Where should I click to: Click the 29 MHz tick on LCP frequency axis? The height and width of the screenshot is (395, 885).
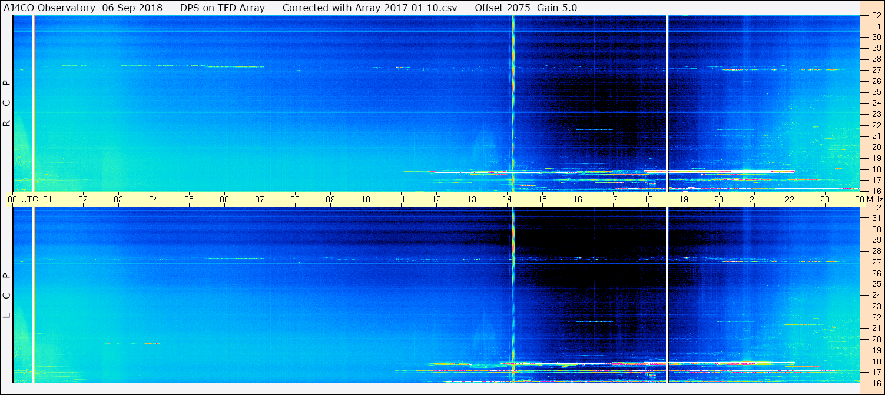[876, 240]
